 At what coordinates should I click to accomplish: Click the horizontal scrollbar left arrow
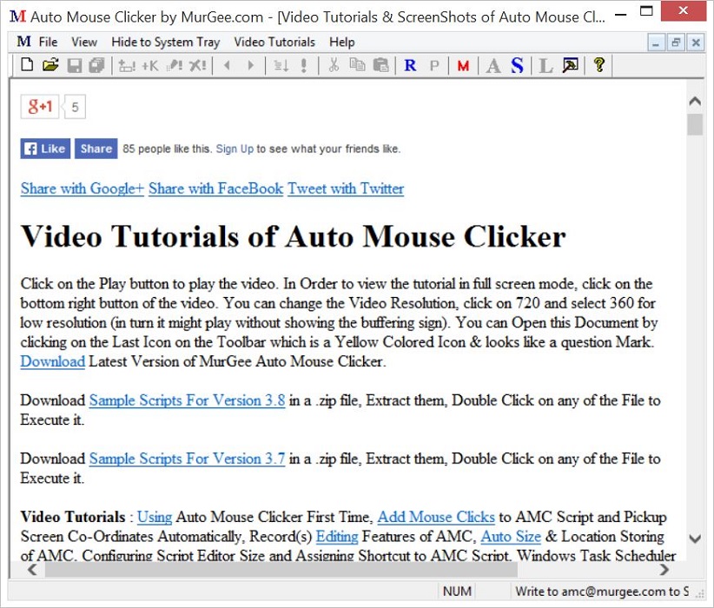click(x=32, y=569)
